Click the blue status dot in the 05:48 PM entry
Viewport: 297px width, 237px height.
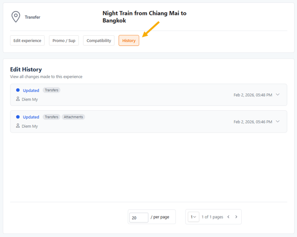18,90
